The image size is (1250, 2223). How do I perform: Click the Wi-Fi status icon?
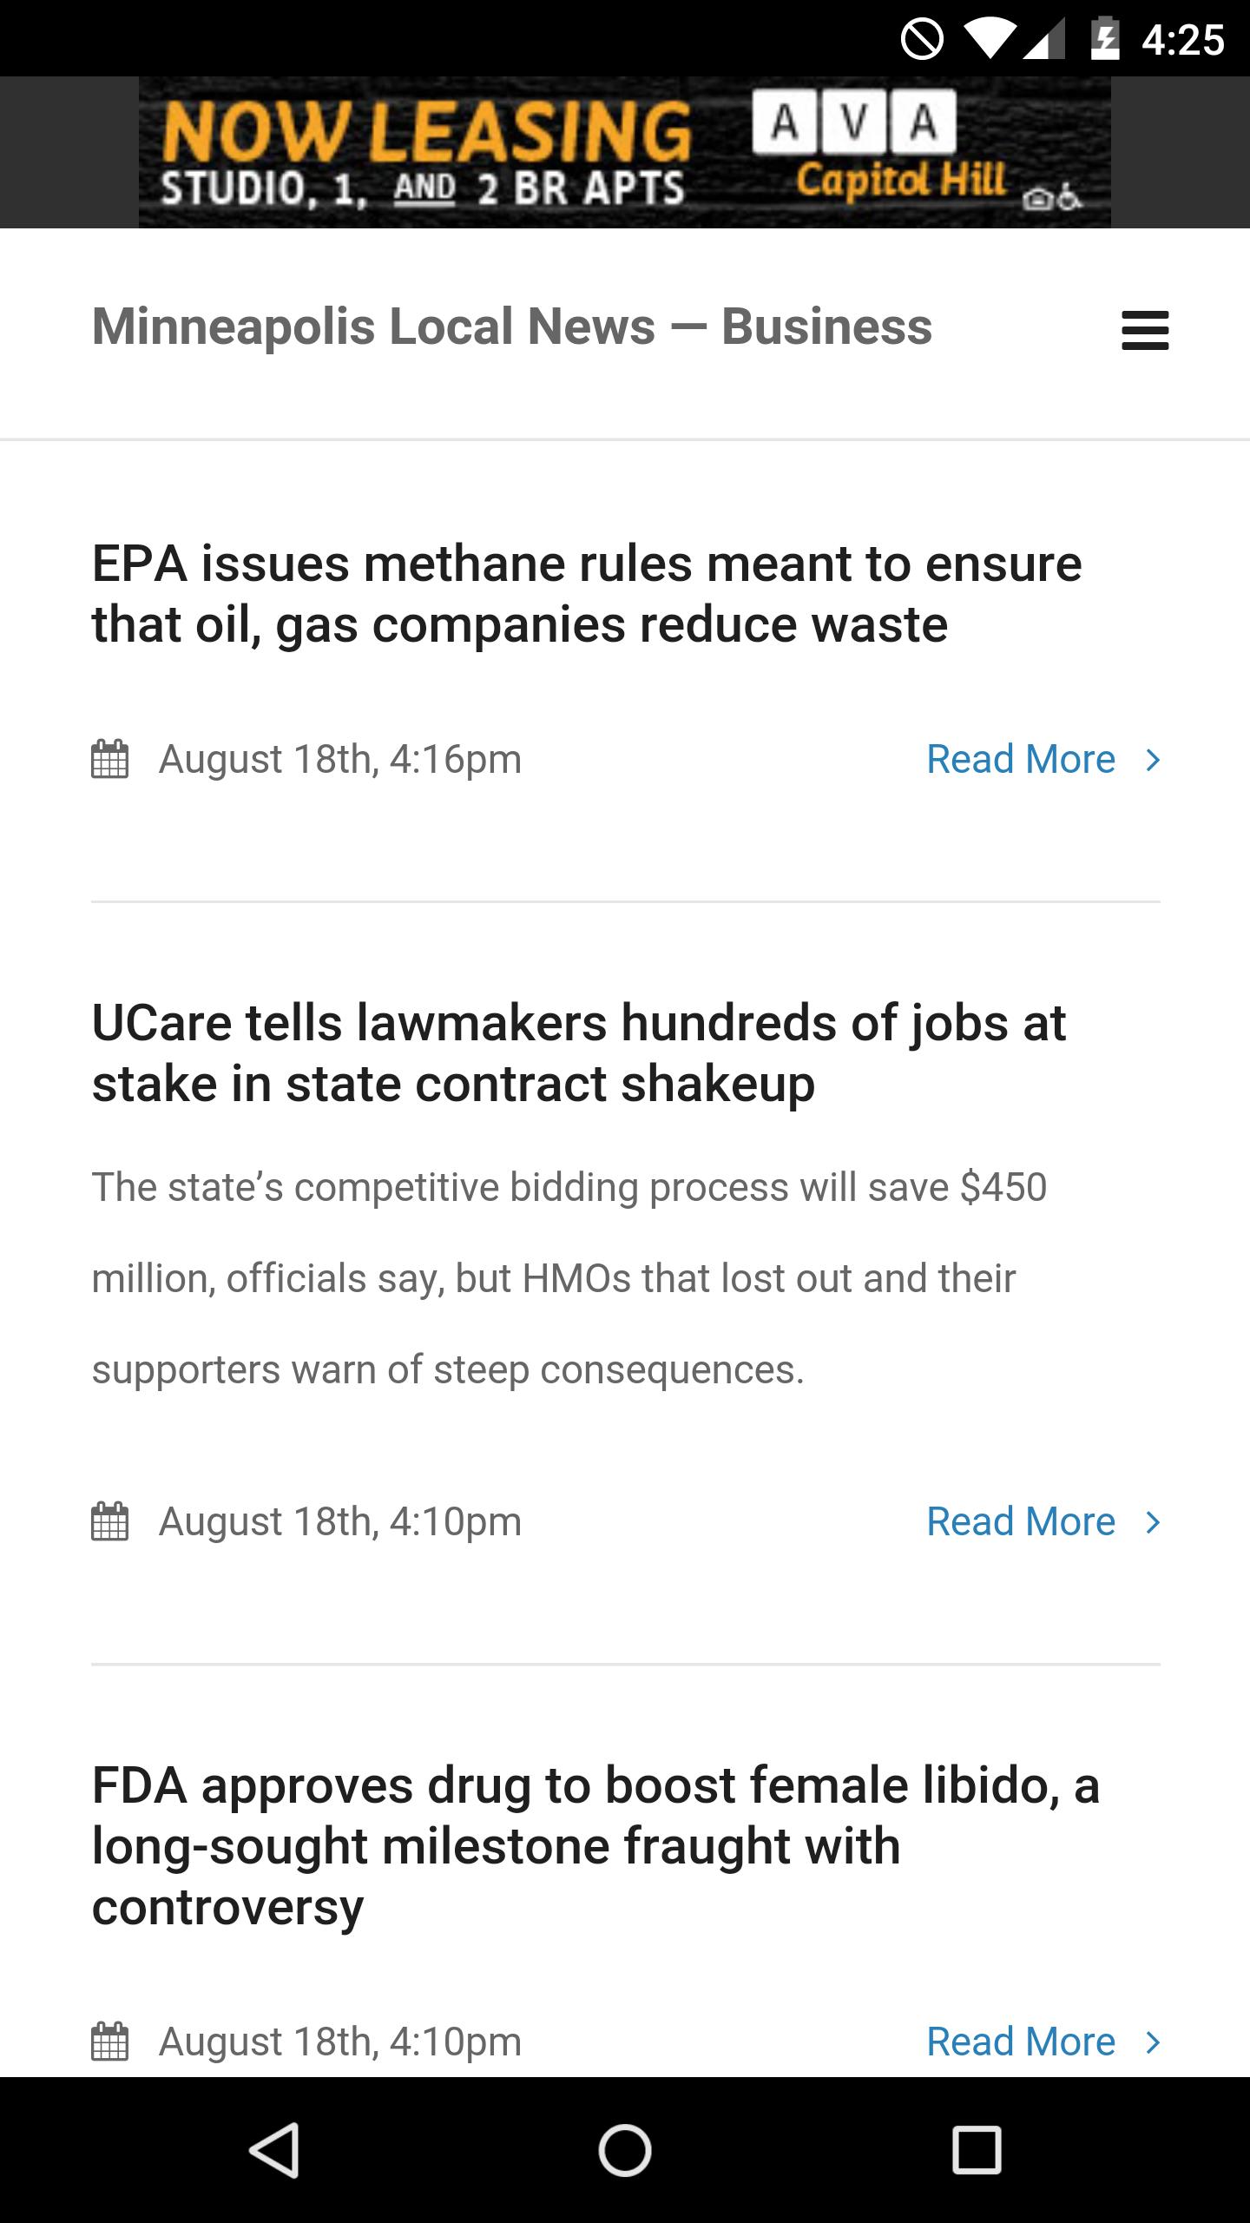[x=989, y=40]
